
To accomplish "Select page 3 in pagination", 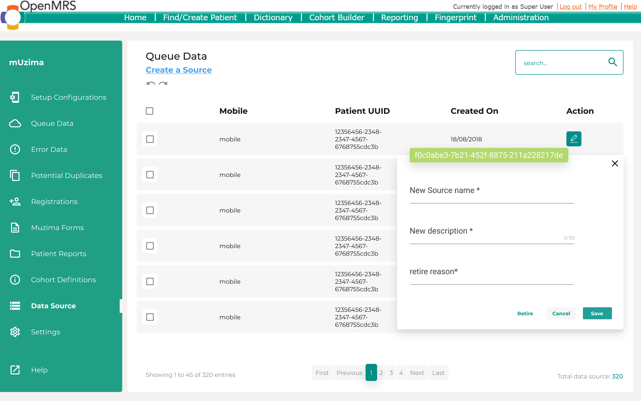I will click(x=391, y=373).
